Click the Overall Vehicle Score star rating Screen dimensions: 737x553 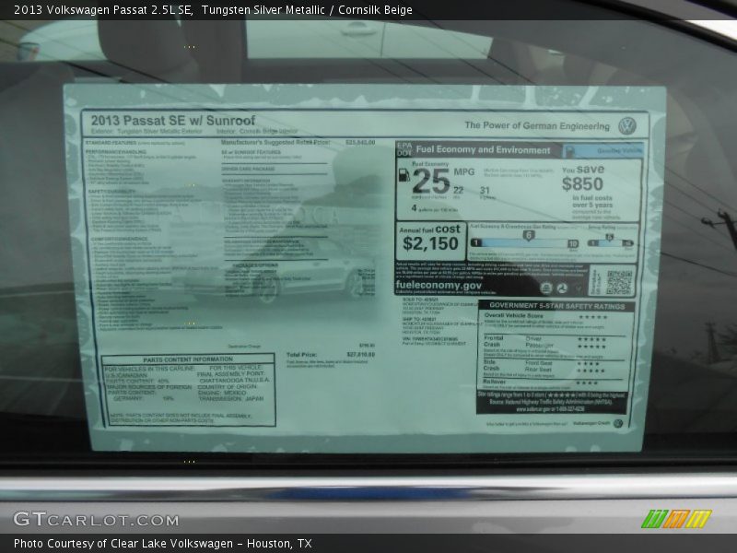pos(591,317)
